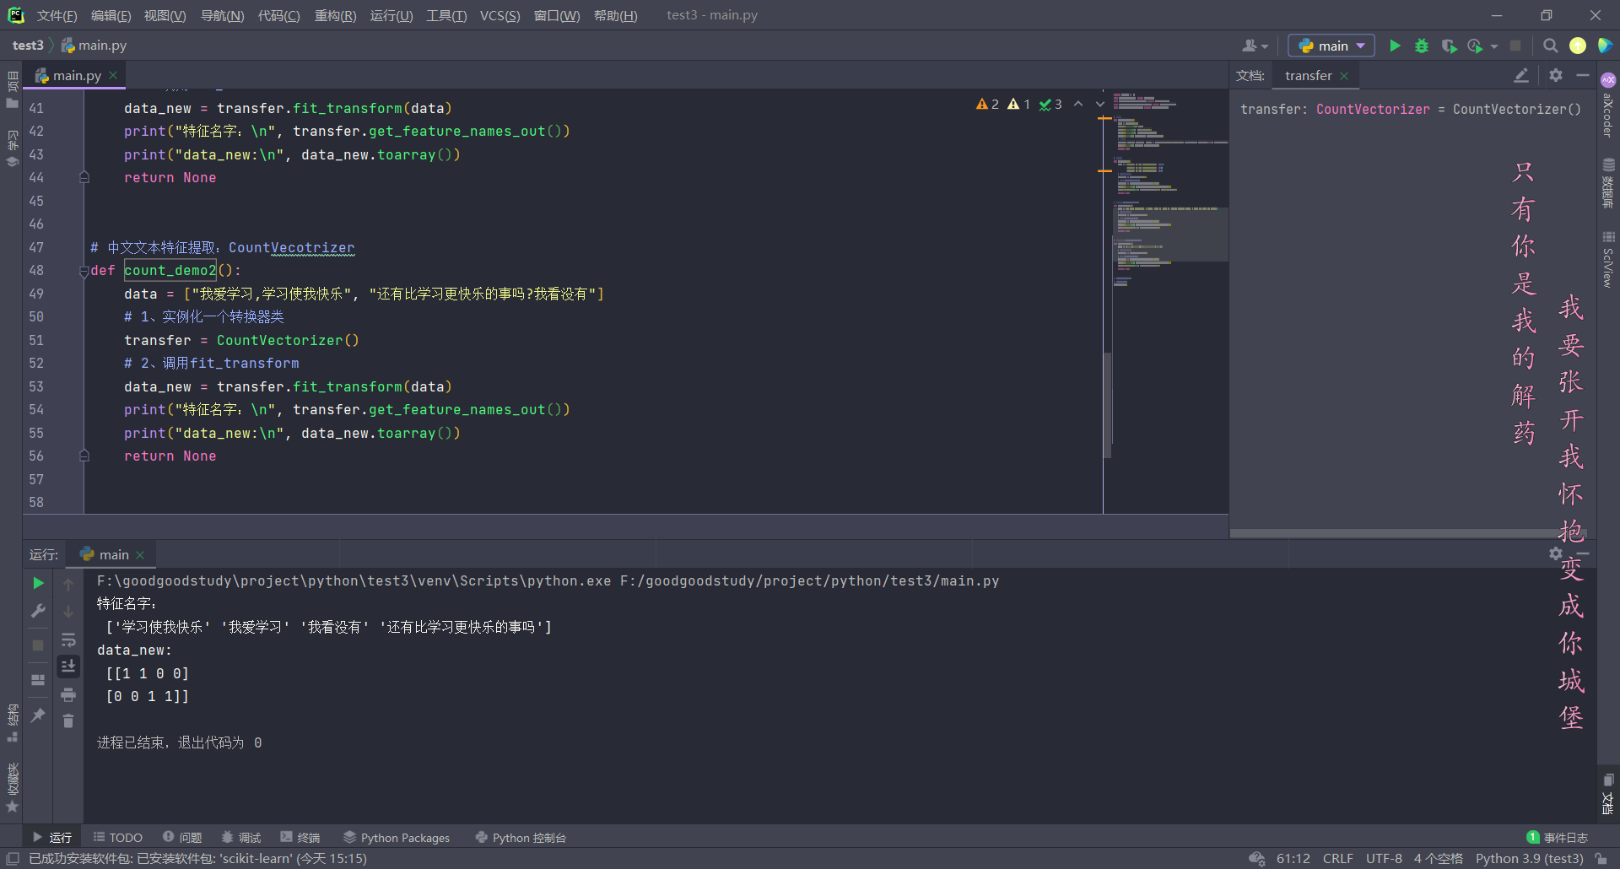This screenshot has width=1620, height=869.
Task: Open the 导航(N) menu
Action: tap(222, 15)
